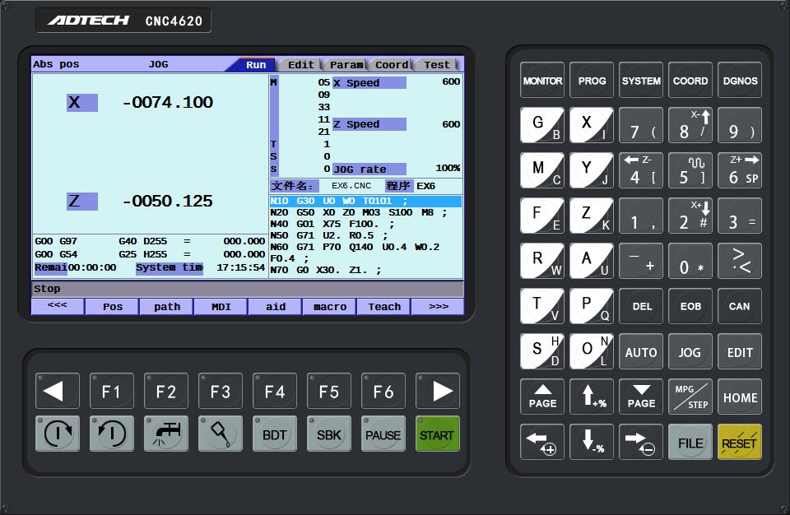Click the >>> softkey to show more
The height and width of the screenshot is (515, 790).
(x=438, y=306)
